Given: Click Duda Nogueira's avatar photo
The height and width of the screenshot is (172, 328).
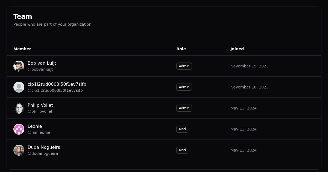Looking at the screenshot, I should [19, 150].
